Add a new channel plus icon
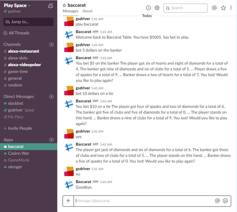Image resolution: width=237 pixels, height=212 pixels. pyautogui.click(x=51, y=45)
